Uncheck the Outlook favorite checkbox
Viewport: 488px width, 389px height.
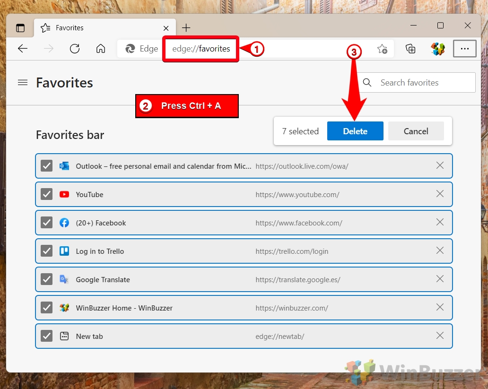tap(47, 166)
